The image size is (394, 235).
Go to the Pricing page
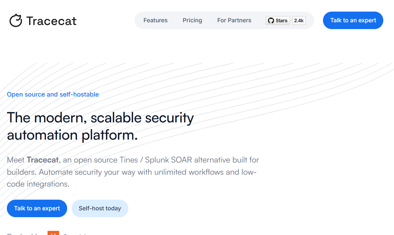tap(192, 20)
